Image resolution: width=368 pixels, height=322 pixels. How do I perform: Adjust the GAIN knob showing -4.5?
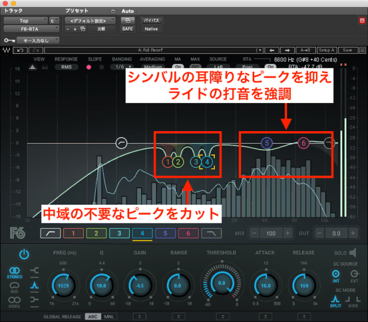pos(140,285)
